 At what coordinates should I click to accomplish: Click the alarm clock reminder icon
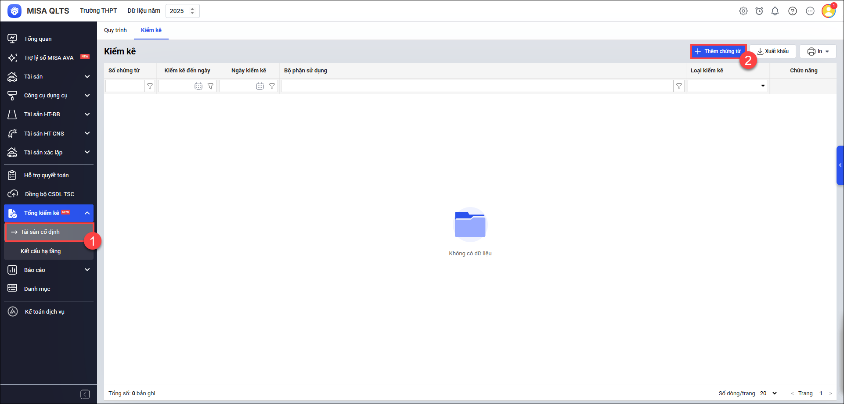click(x=759, y=11)
